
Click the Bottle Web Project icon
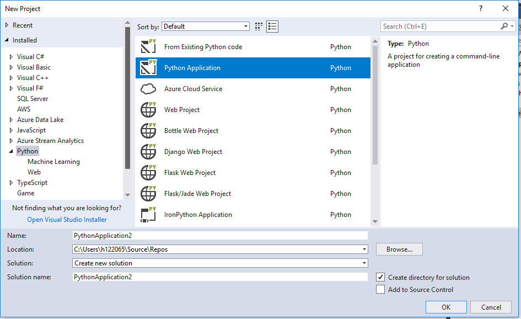point(148,130)
